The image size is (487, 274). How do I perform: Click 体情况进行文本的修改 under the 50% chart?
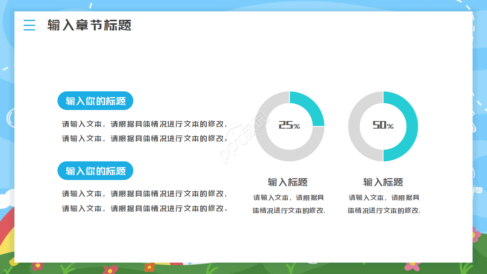pos(384,210)
